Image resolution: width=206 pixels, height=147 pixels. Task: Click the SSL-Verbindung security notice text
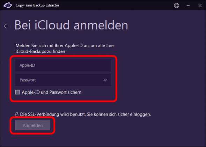(86, 115)
